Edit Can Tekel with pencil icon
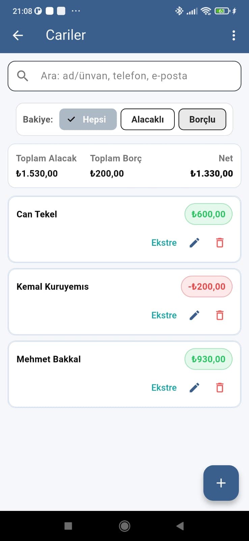 click(x=194, y=243)
